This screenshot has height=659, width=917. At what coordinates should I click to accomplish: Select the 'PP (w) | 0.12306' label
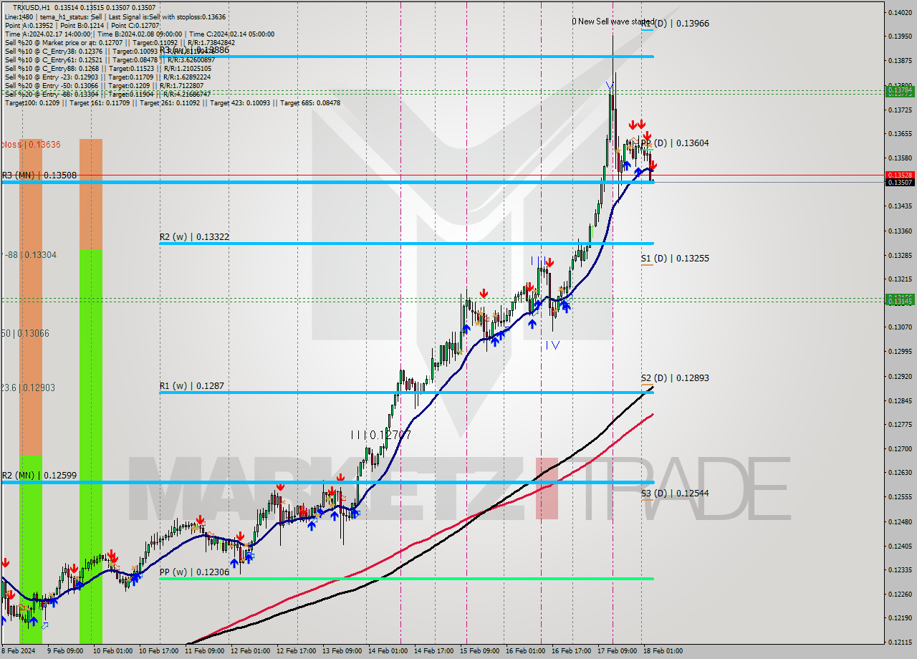point(194,572)
